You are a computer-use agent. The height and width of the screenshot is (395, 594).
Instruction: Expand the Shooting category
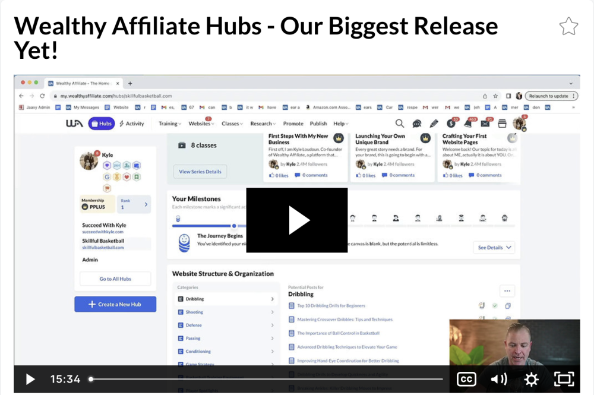tap(226, 312)
